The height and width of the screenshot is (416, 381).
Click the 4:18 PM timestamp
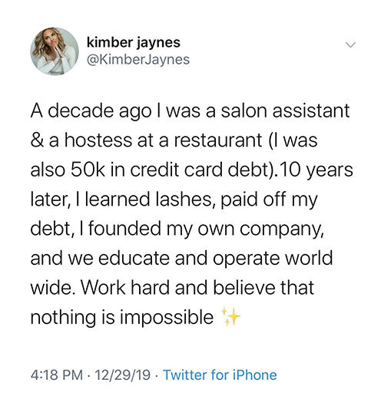(x=57, y=375)
